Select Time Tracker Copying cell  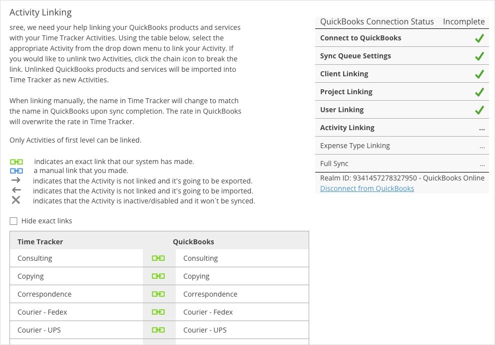pos(76,276)
